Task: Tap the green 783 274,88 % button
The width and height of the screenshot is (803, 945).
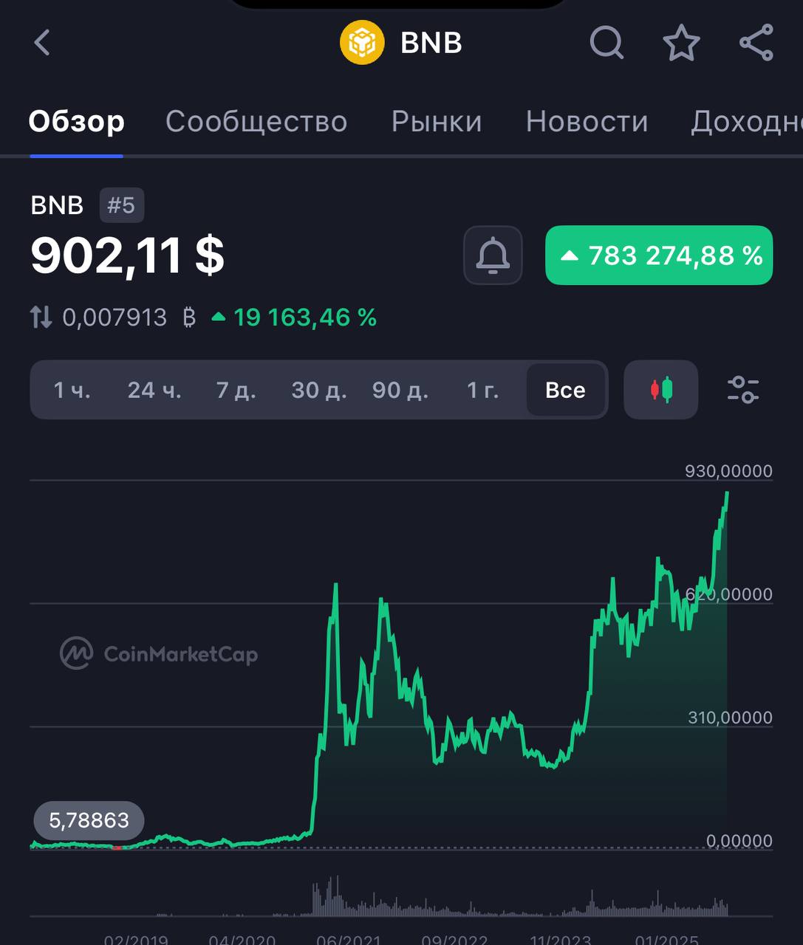Action: [x=659, y=255]
